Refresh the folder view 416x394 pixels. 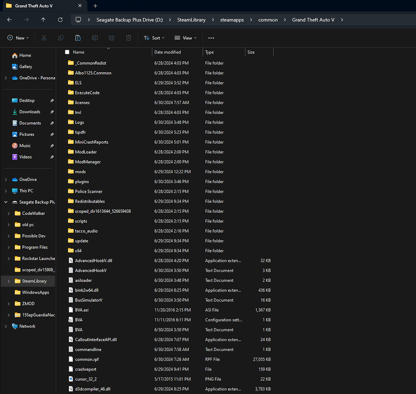[60, 20]
